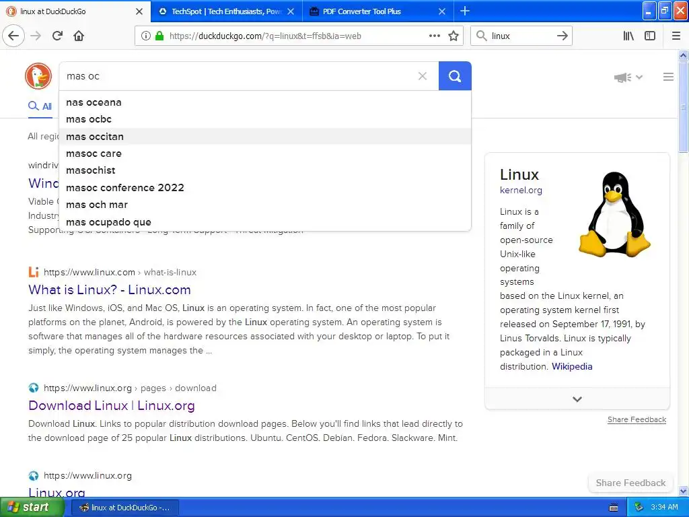Choose suggestion masoc care
The height and width of the screenshot is (517, 689).
tap(265, 153)
